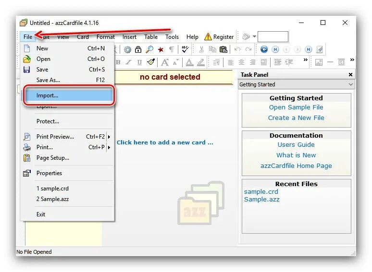Image resolution: width=372 pixels, height=272 pixels.
Task: Expand Print submenu arrow
Action: click(109, 147)
